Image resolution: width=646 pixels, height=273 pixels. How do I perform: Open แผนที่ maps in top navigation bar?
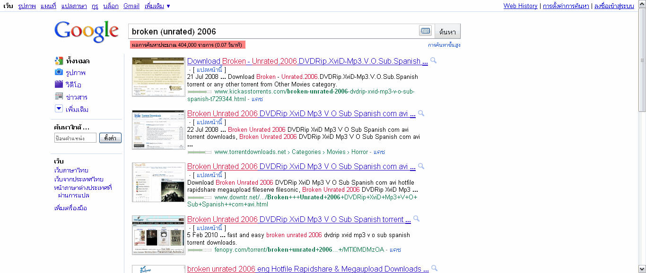tap(48, 6)
